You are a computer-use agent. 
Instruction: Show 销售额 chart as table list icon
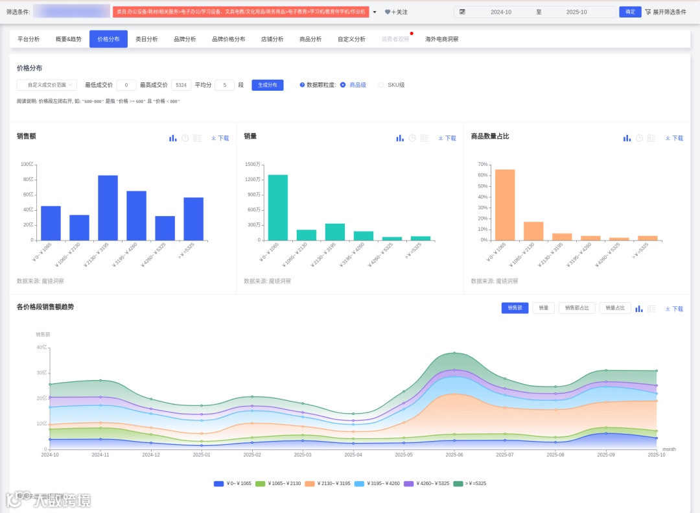pos(197,138)
